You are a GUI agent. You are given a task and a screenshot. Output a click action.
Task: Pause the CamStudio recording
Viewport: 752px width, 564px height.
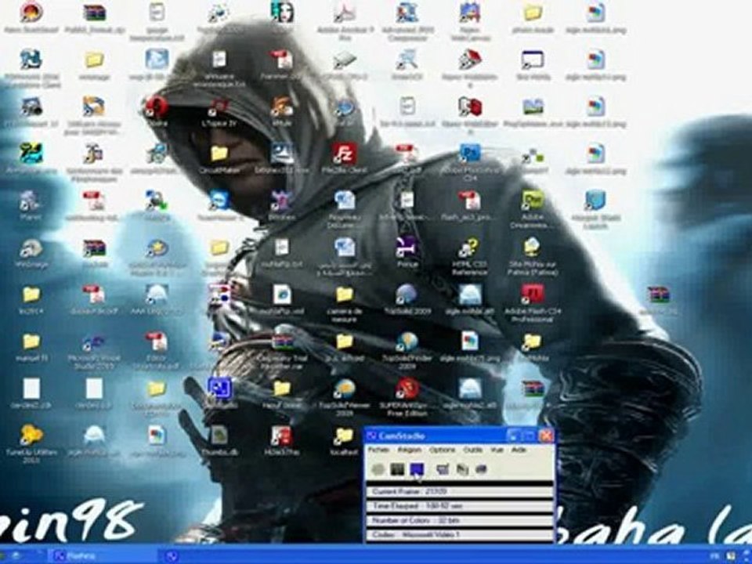[396, 469]
